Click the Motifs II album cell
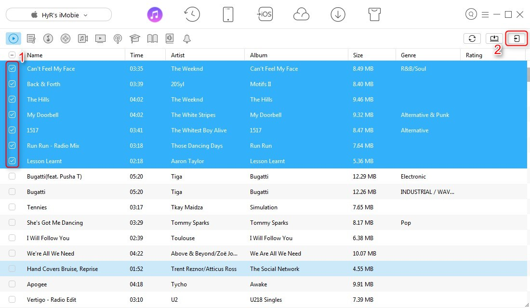 point(261,84)
